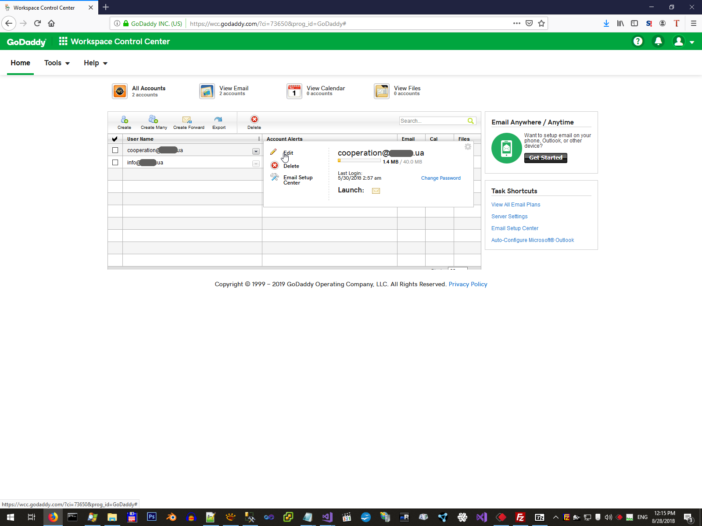The height and width of the screenshot is (526, 702).
Task: Click the Firefox home icon
Action: tap(51, 23)
